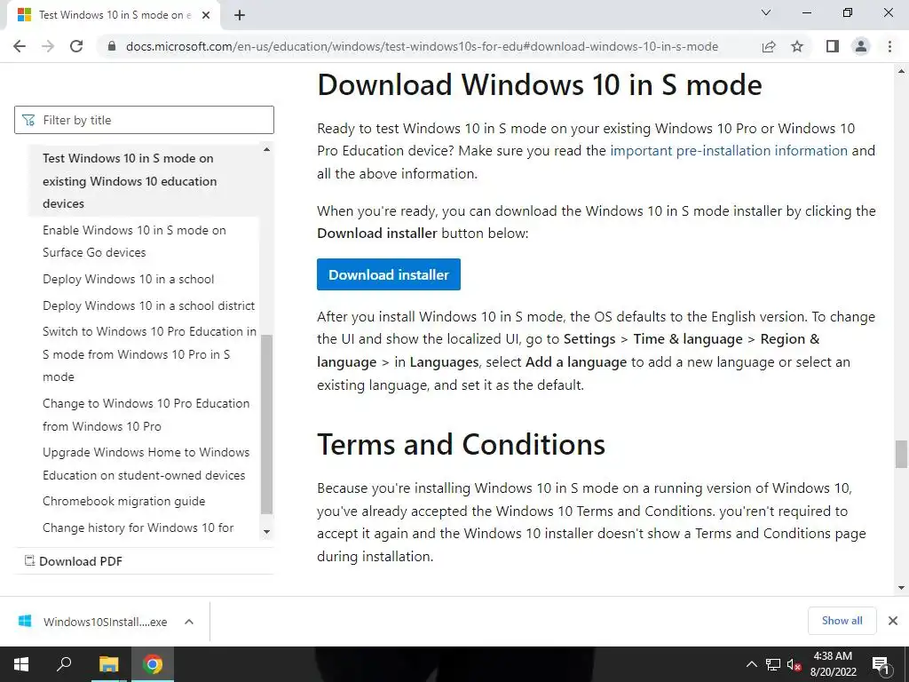
Task: Click the address bar URL
Action: [422, 46]
